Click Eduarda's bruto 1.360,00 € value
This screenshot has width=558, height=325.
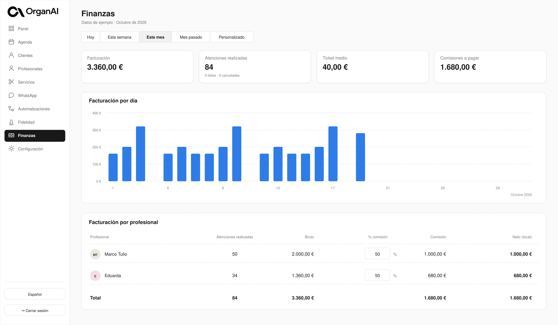[303, 276]
